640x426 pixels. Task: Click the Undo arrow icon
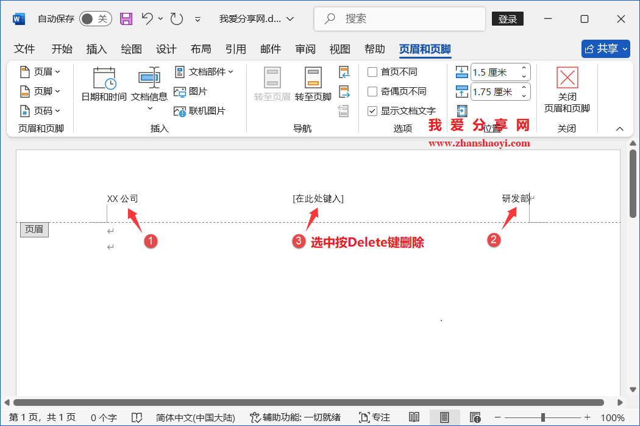147,18
